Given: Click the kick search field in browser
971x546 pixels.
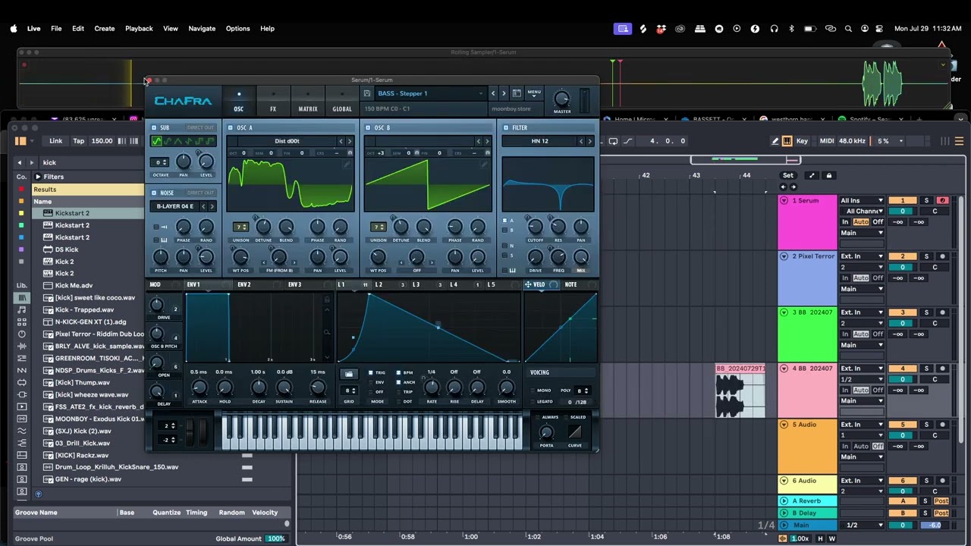Looking at the screenshot, I should click(90, 162).
